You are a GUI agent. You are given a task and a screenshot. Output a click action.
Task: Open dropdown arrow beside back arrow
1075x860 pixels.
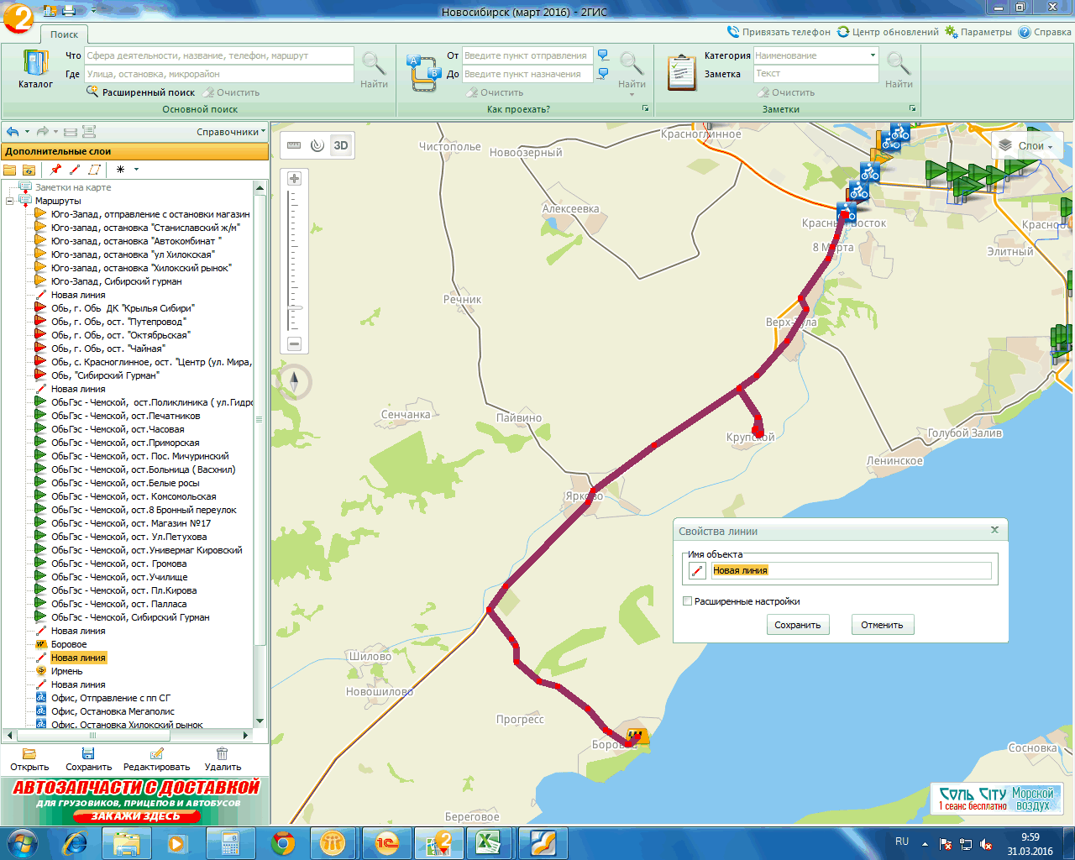coord(27,132)
